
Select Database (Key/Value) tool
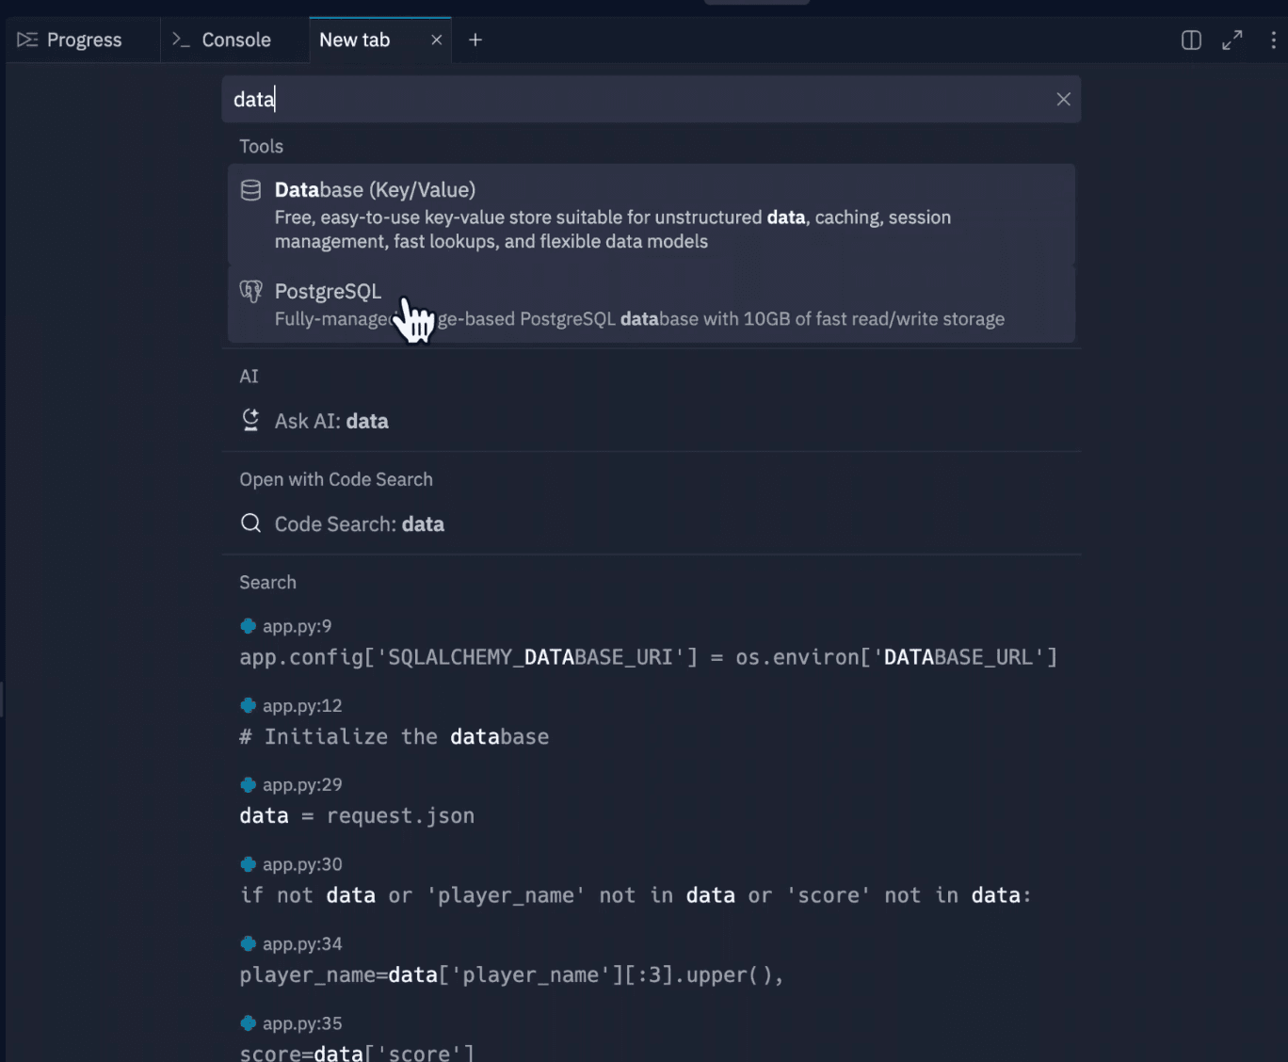[650, 215]
